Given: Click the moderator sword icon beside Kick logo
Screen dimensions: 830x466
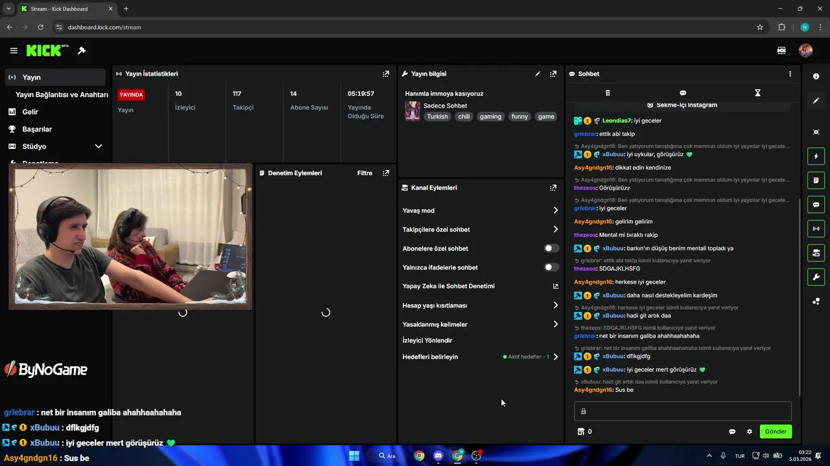Looking at the screenshot, I should coord(82,50).
